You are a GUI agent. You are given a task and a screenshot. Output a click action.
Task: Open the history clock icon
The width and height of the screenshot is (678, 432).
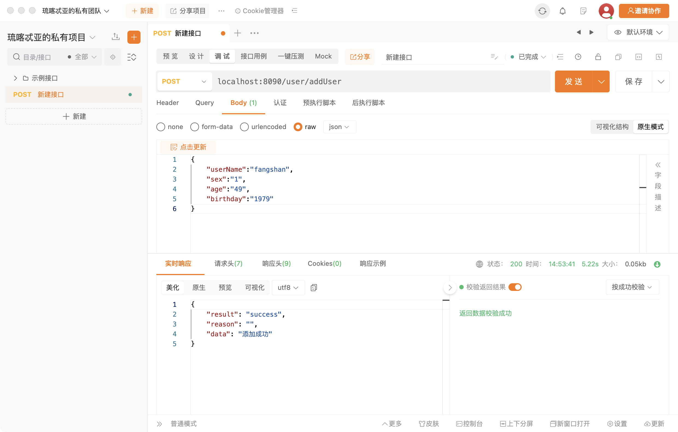point(578,57)
